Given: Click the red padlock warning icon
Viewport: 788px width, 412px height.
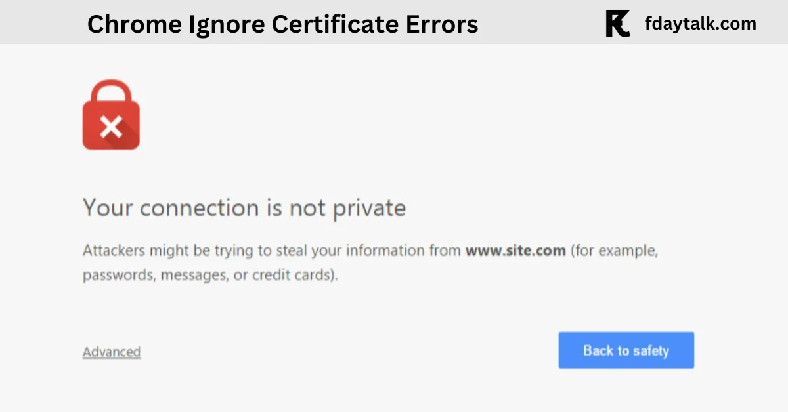Looking at the screenshot, I should 111,115.
